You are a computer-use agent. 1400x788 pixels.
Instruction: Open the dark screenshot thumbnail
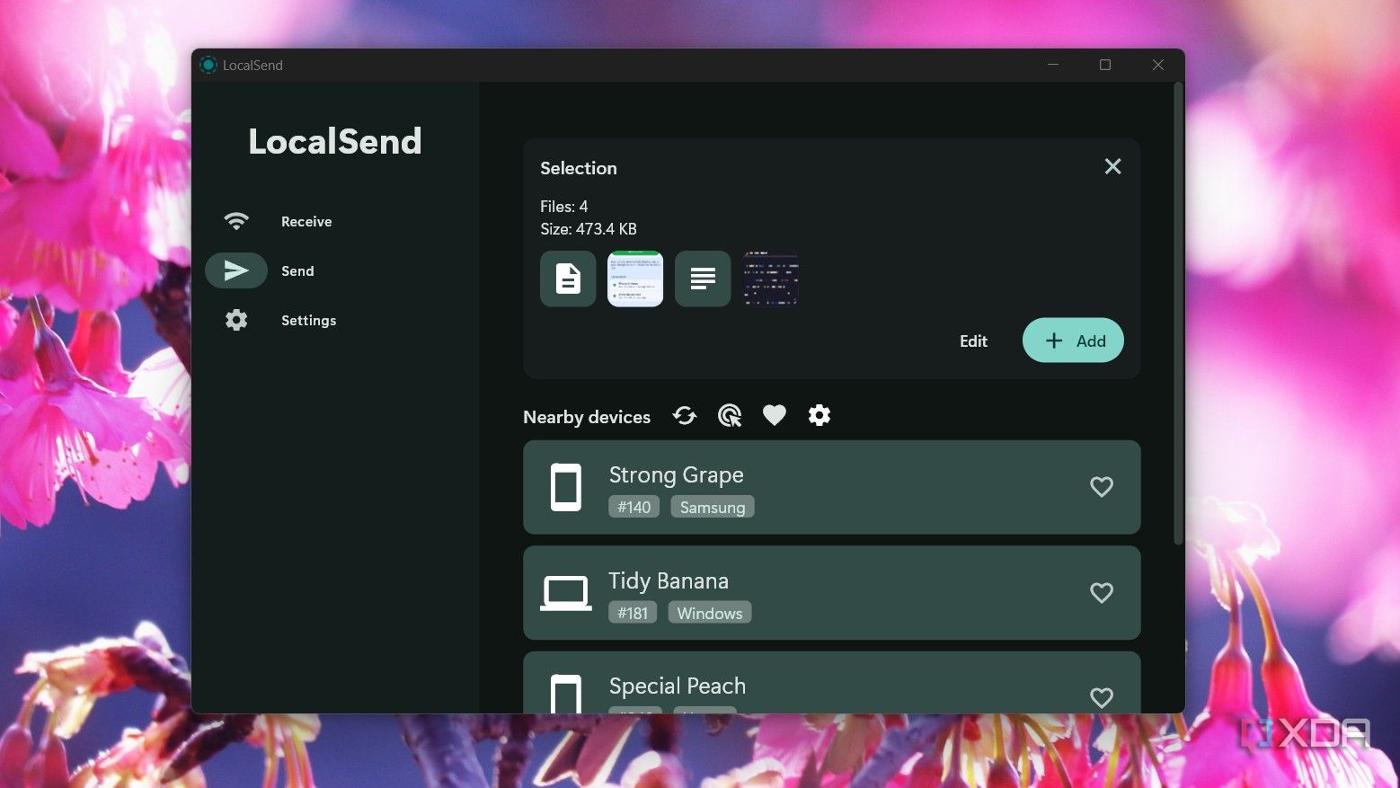click(x=770, y=279)
